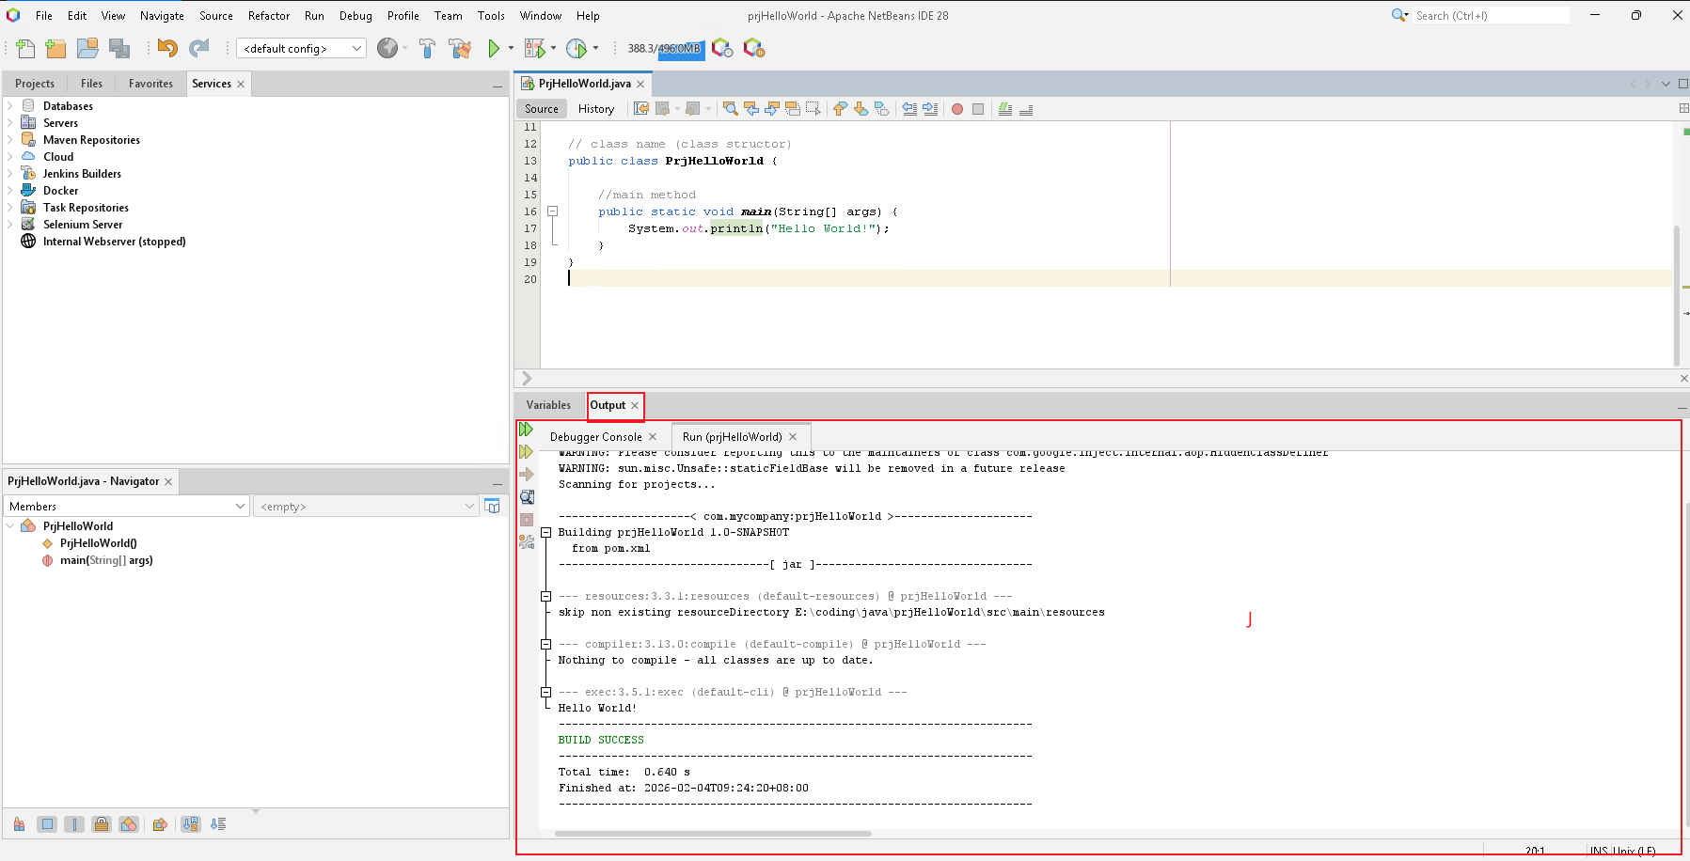Open the Tools menu

coord(491,16)
